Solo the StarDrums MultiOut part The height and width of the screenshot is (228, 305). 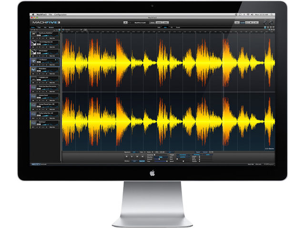click(40, 36)
